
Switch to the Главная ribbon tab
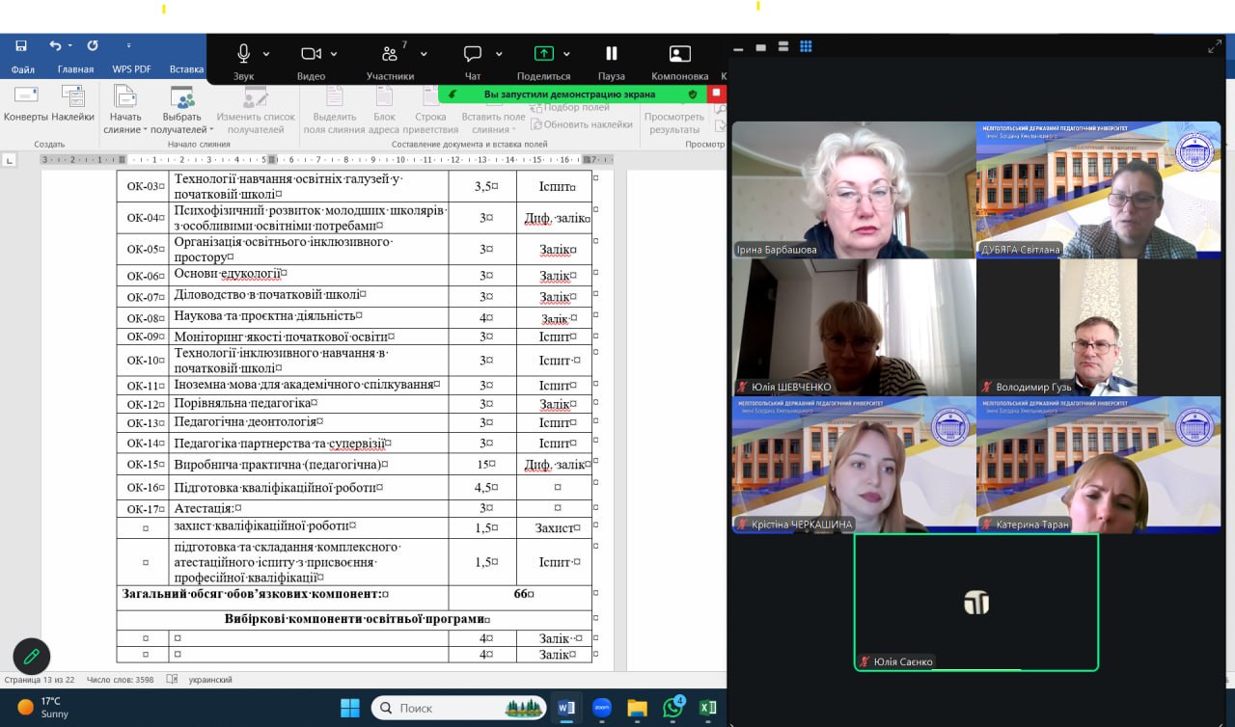point(75,69)
